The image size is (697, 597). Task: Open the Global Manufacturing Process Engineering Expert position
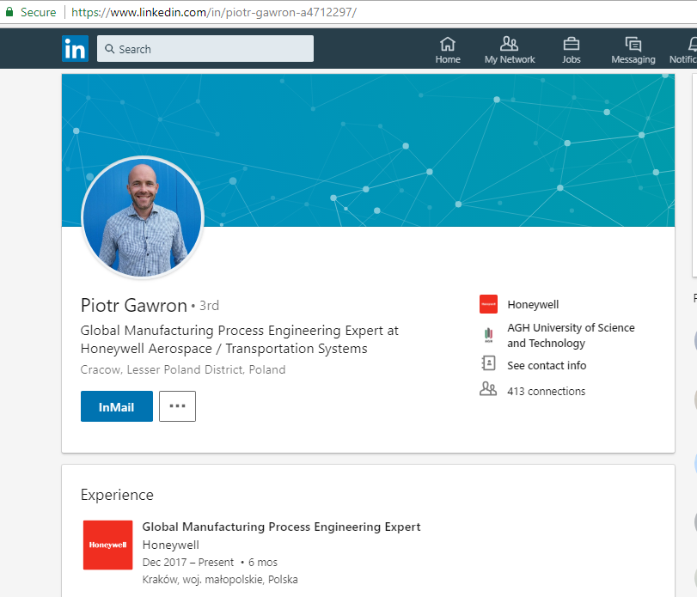[x=281, y=527]
